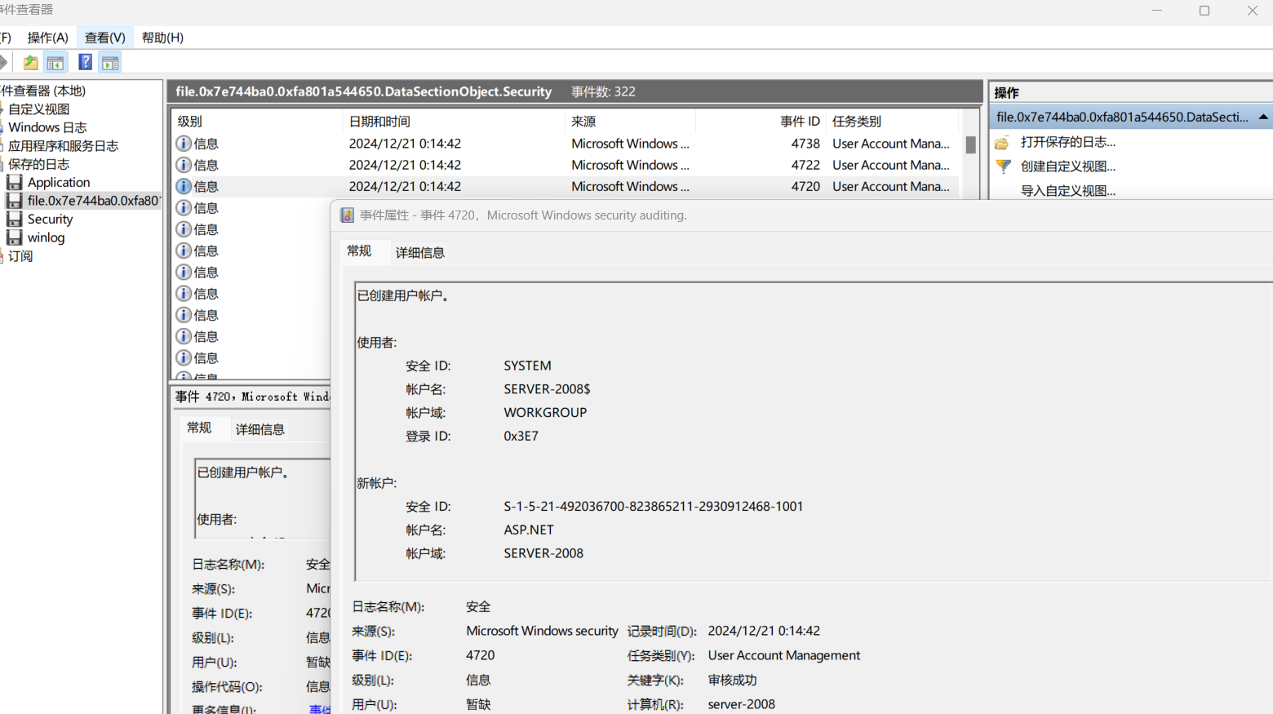Click the 事件 ID 4720 value in dialog
Image resolution: width=1273 pixels, height=714 pixels.
[480, 655]
